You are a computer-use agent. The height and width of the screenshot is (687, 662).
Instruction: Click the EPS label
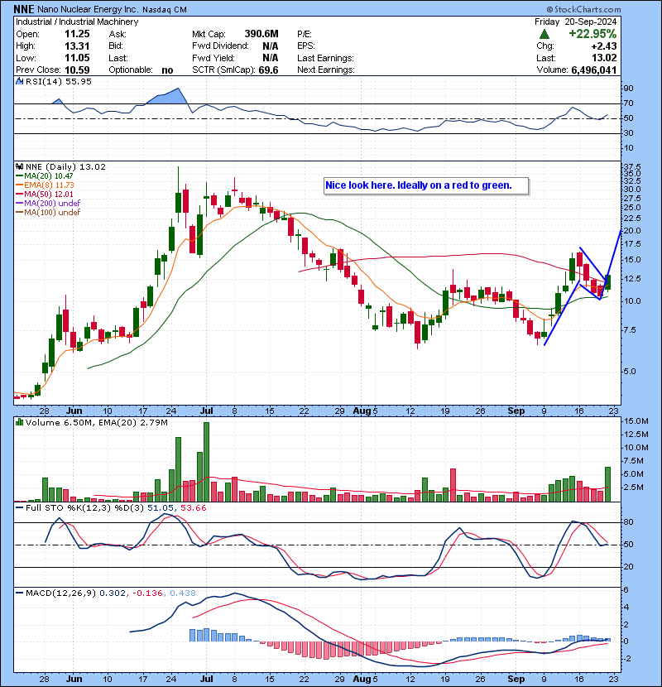coord(306,46)
